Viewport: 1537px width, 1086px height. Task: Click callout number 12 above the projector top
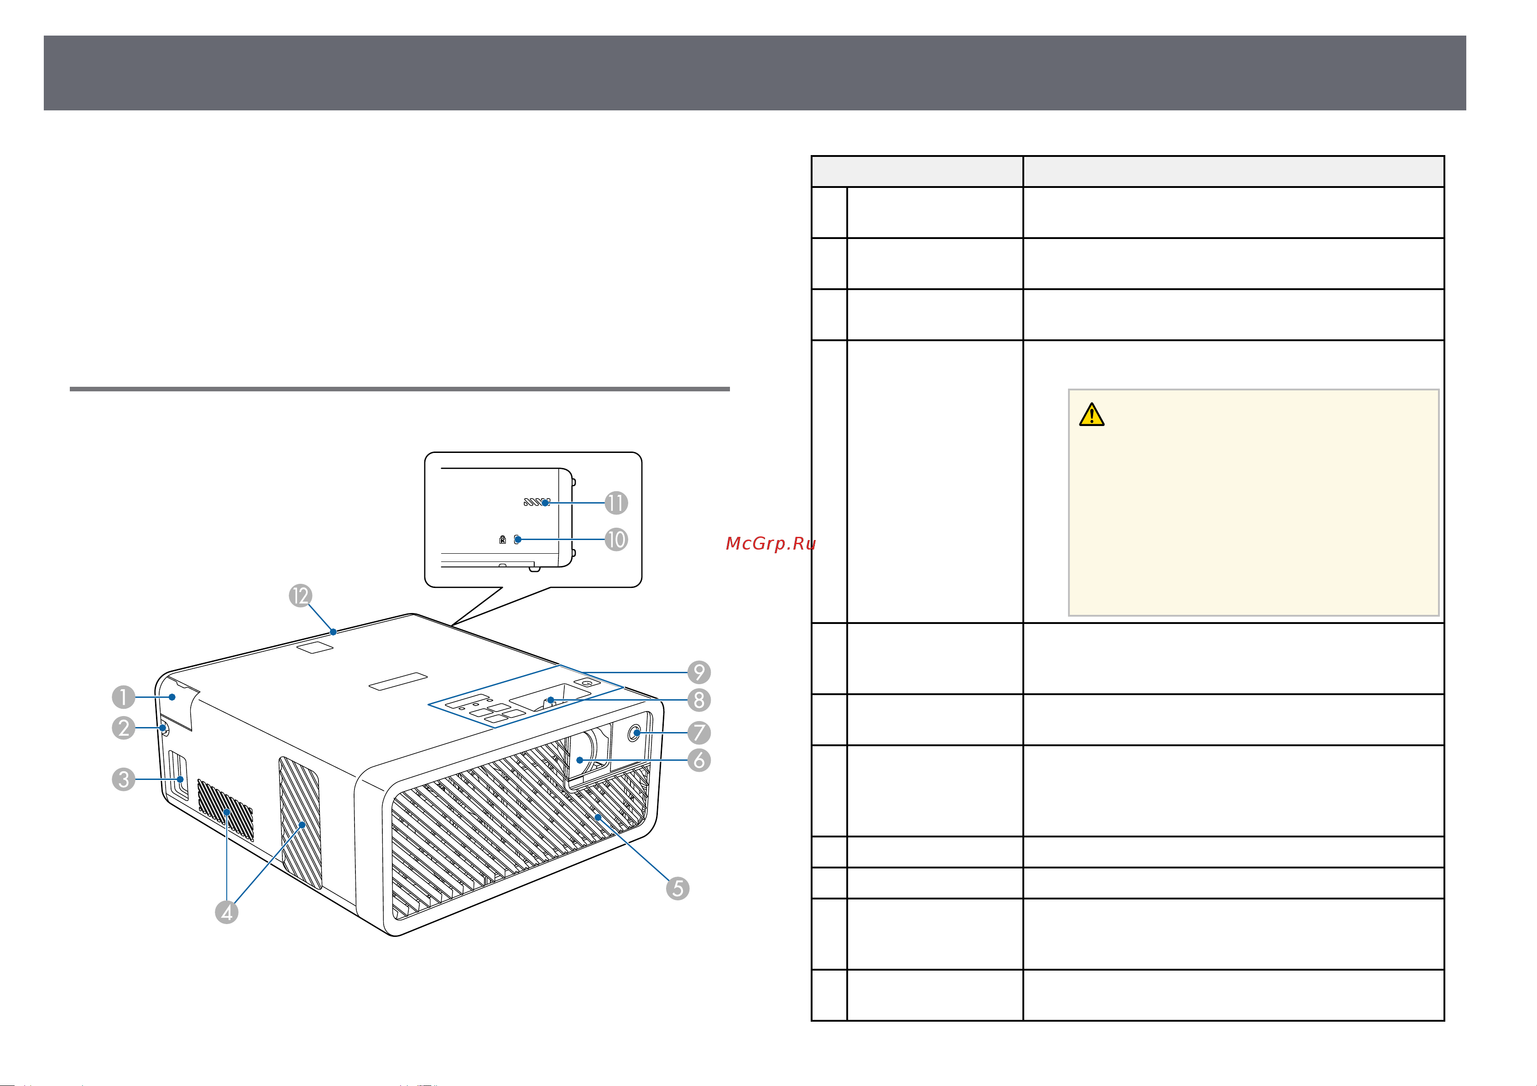301,596
